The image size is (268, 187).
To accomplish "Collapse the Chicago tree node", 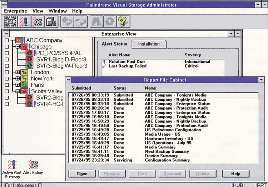I will (18, 46).
